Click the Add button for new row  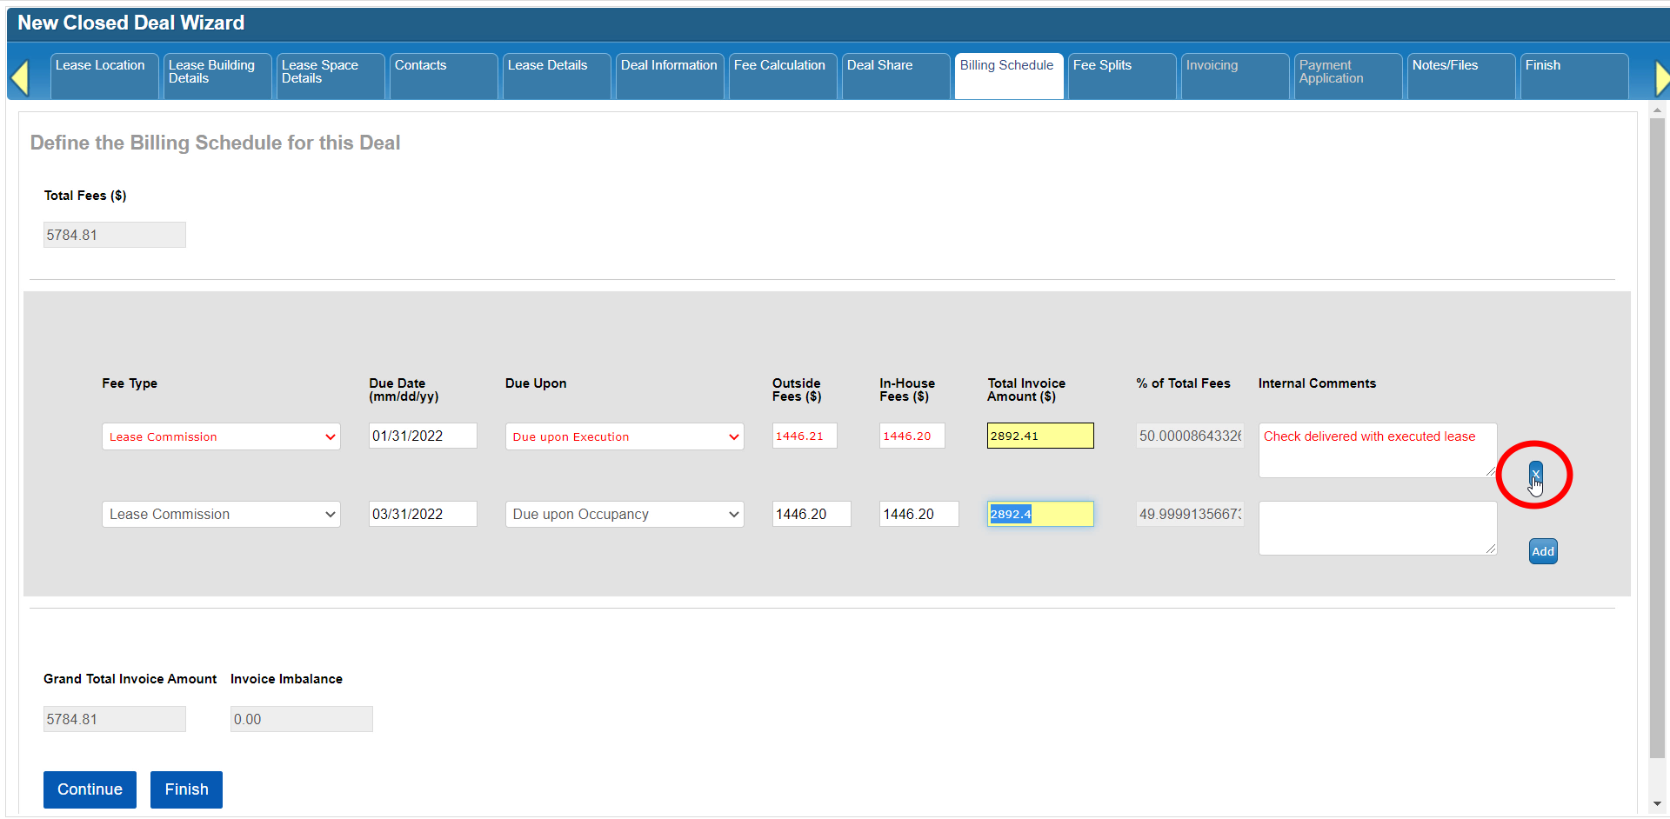click(x=1543, y=551)
